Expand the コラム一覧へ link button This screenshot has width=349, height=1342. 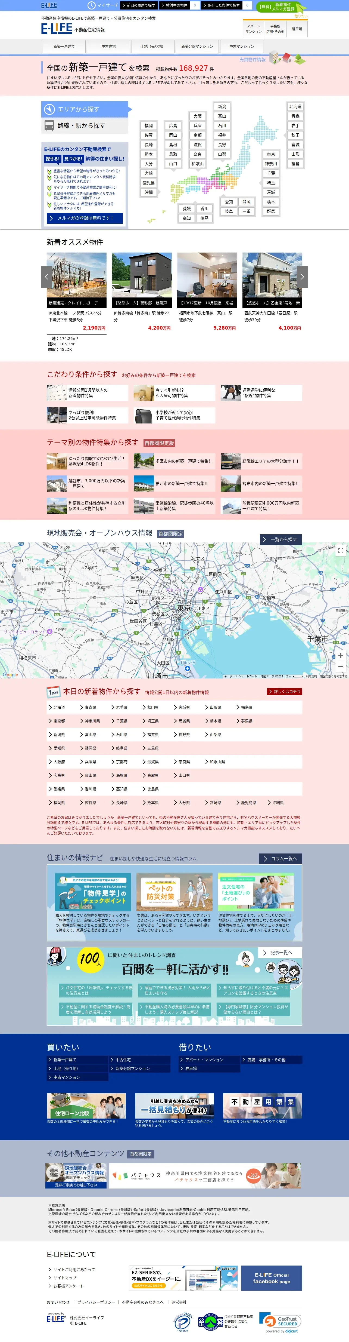coord(280,859)
